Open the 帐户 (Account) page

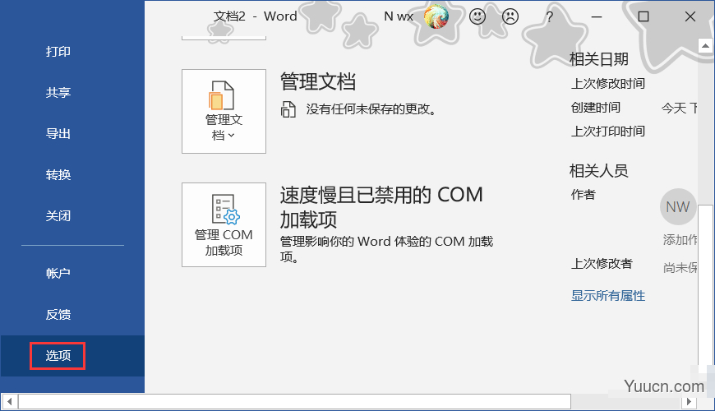pos(58,273)
